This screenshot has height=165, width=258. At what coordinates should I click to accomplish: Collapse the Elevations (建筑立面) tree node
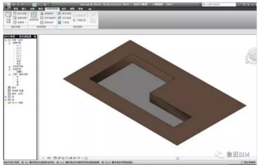click(x=9, y=74)
